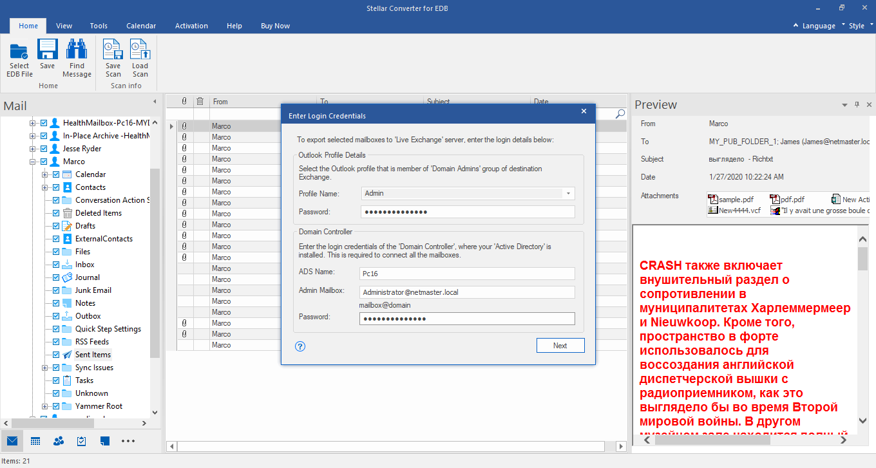The height and width of the screenshot is (468, 876).
Task: Select the Inbox folder icon
Action: tap(67, 265)
